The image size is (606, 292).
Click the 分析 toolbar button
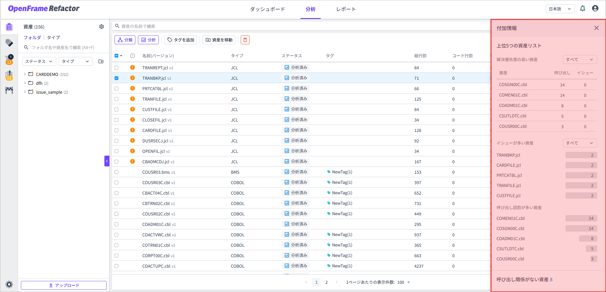(x=148, y=40)
